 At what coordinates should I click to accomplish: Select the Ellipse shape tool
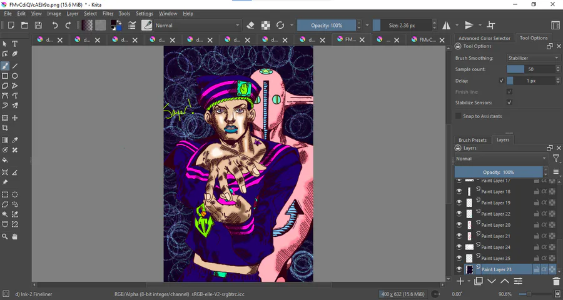pyautogui.click(x=15, y=76)
